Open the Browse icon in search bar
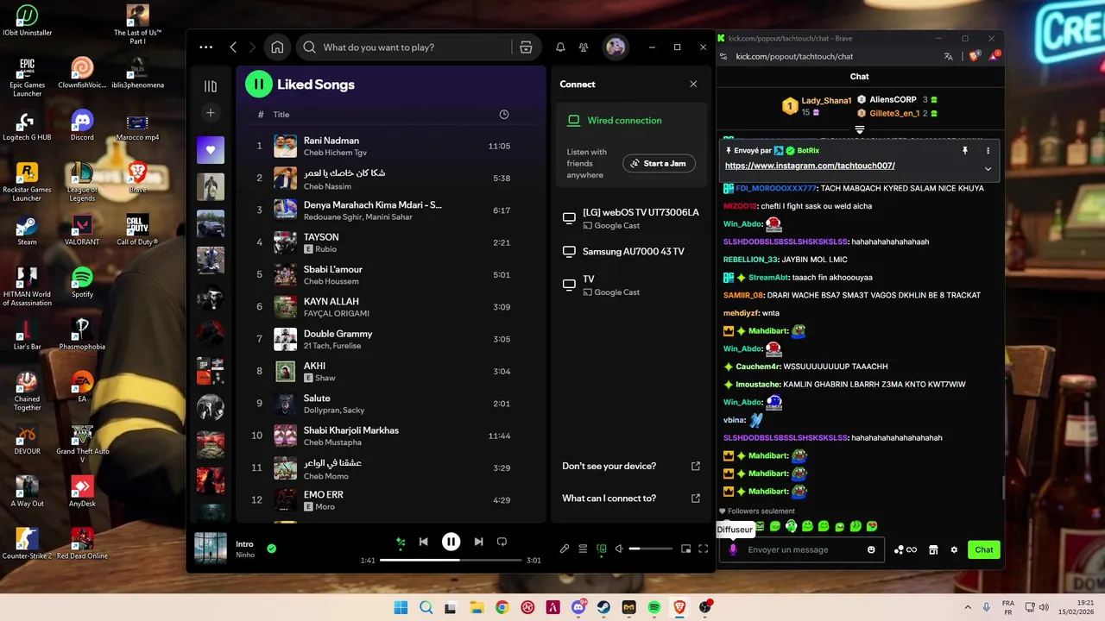This screenshot has height=621, width=1105. (x=526, y=47)
